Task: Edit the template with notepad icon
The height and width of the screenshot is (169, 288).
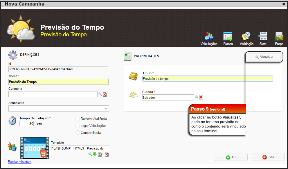Action: 100,154
